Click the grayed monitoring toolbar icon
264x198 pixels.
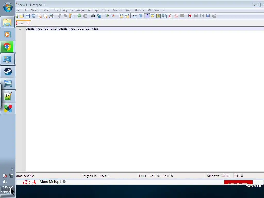(x=182, y=16)
